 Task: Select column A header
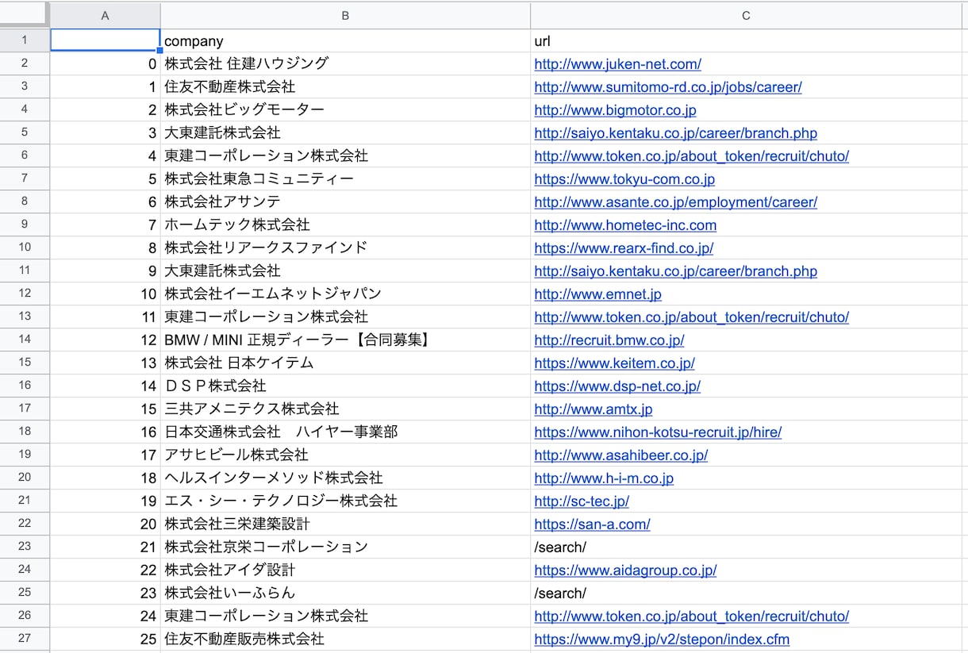point(105,15)
